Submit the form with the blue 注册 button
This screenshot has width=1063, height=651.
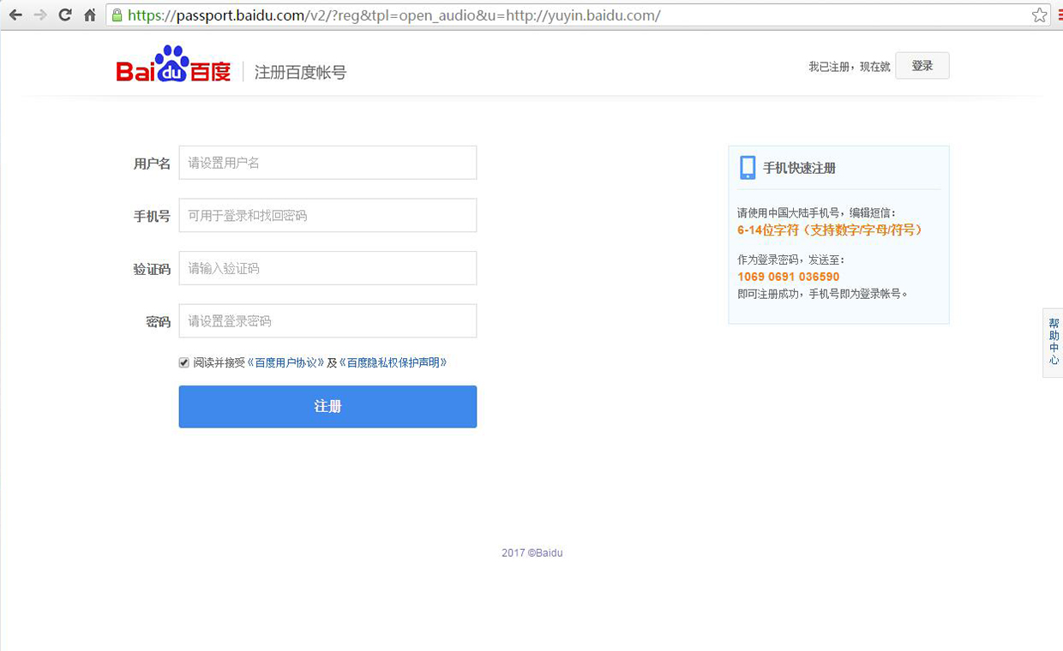pos(327,406)
